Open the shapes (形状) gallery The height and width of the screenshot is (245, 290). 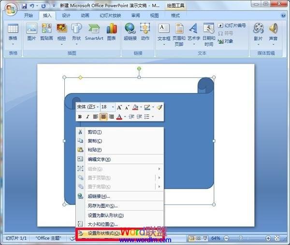(x=76, y=34)
